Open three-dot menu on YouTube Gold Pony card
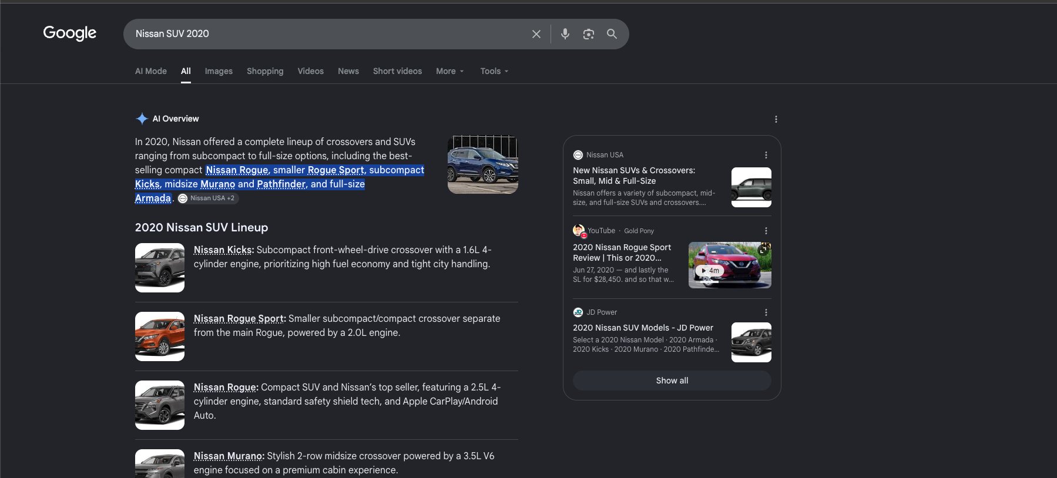Screen dimensions: 1057x478 tap(766, 231)
